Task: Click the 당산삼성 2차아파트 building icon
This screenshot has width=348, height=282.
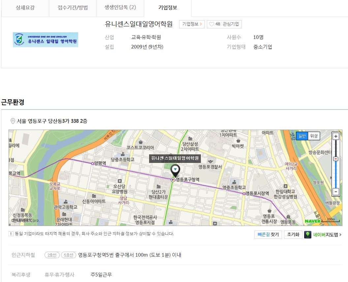Action: coord(190,139)
